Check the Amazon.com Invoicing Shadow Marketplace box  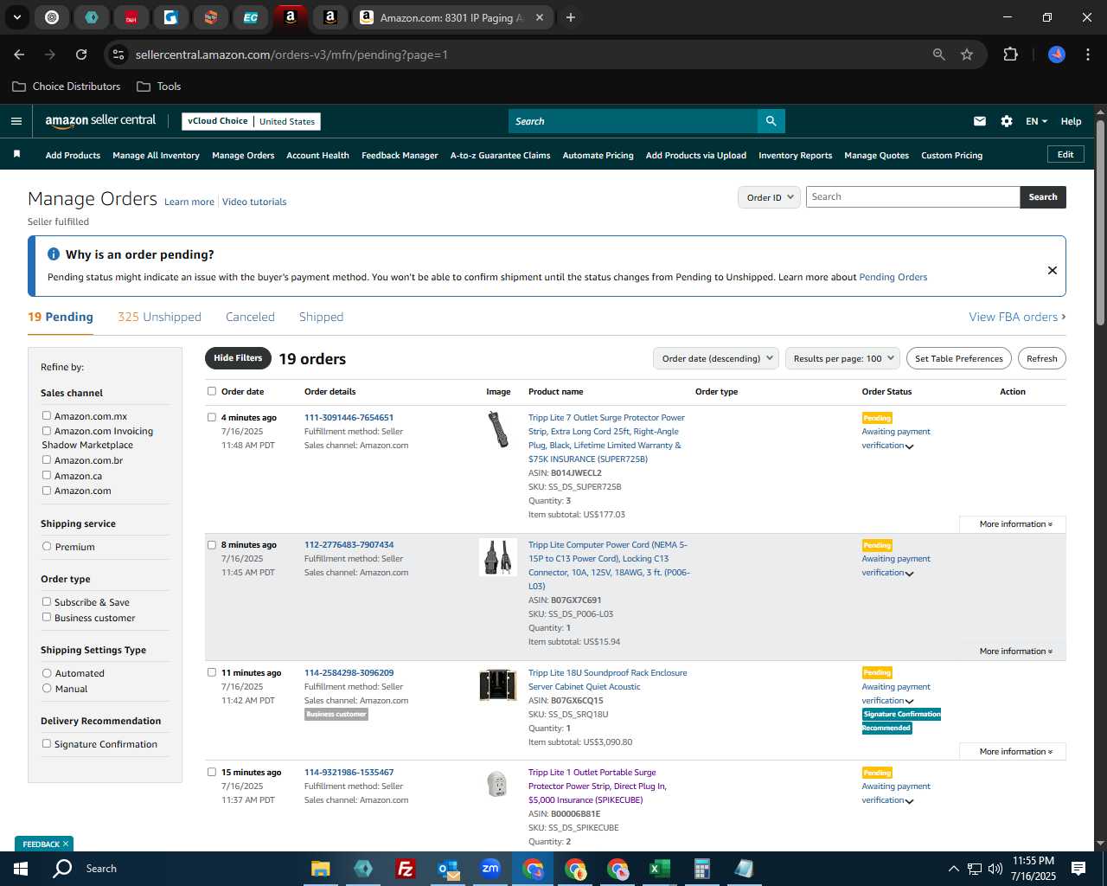47,430
